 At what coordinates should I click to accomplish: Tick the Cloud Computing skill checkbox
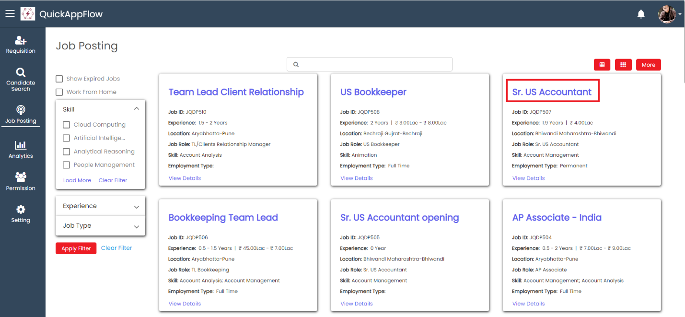click(67, 125)
